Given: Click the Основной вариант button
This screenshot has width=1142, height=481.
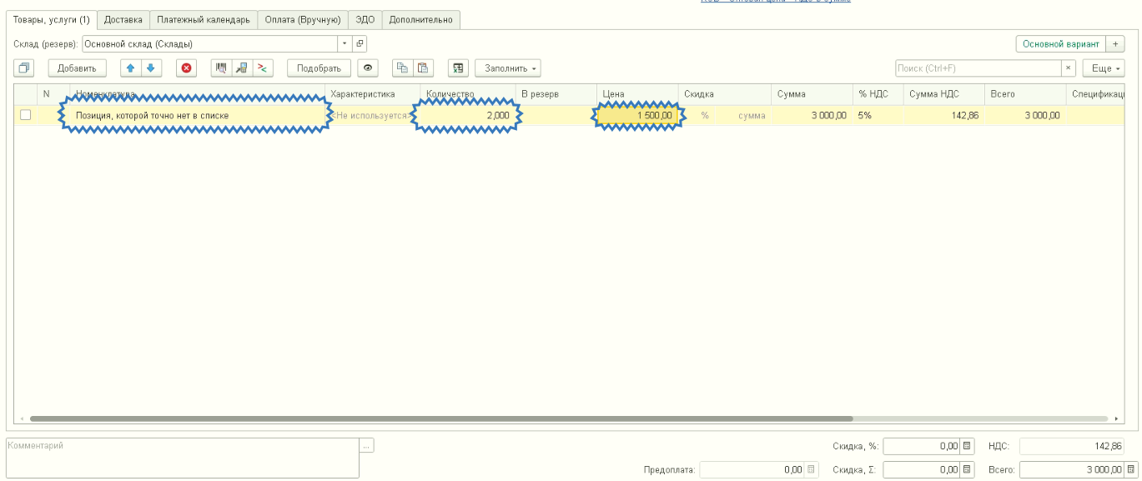Looking at the screenshot, I should (1061, 43).
